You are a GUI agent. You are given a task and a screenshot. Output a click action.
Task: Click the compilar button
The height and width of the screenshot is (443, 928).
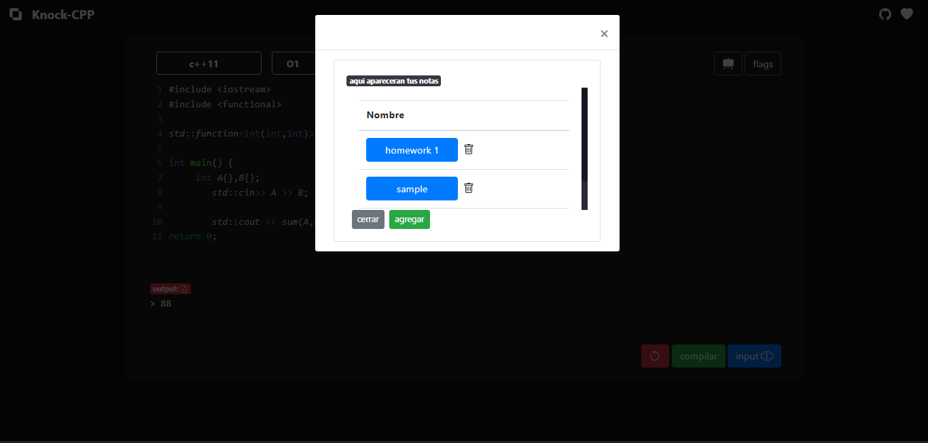698,356
